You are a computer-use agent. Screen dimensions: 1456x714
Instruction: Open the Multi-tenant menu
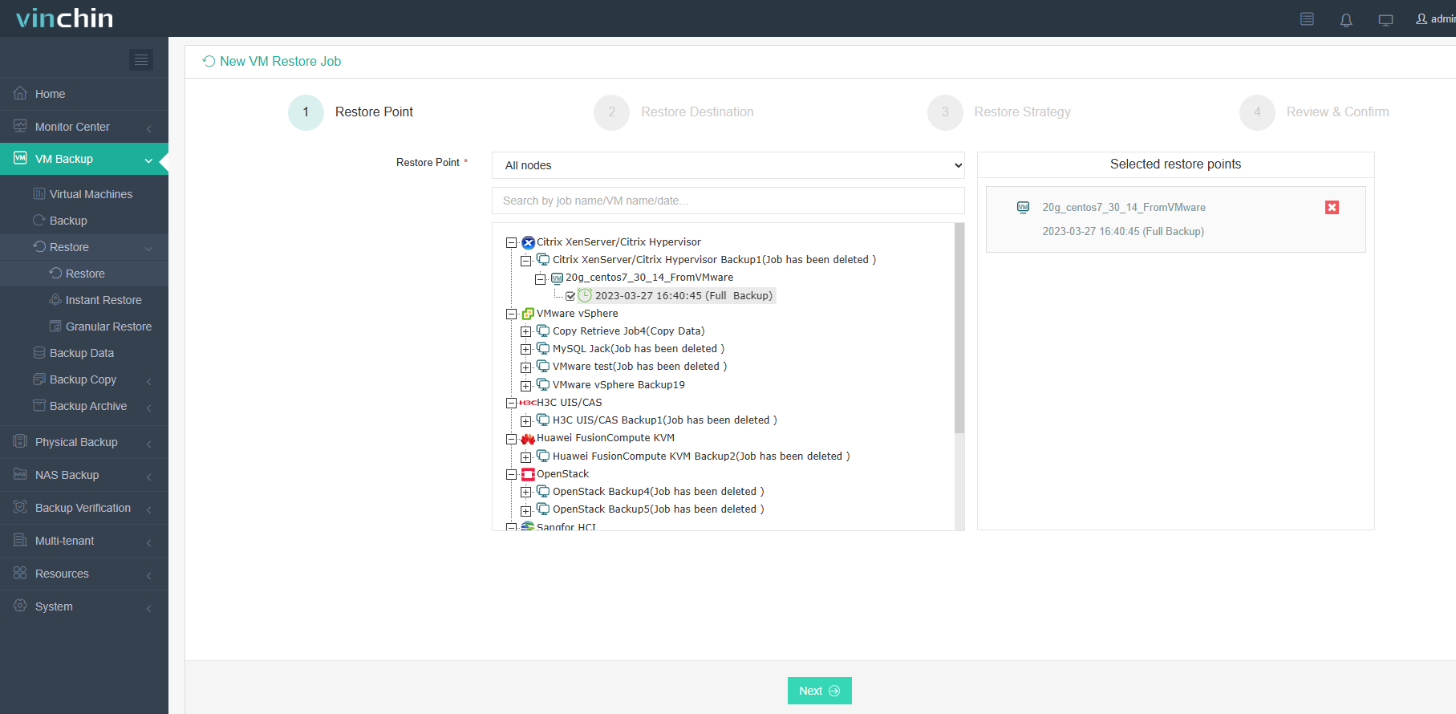click(x=84, y=541)
